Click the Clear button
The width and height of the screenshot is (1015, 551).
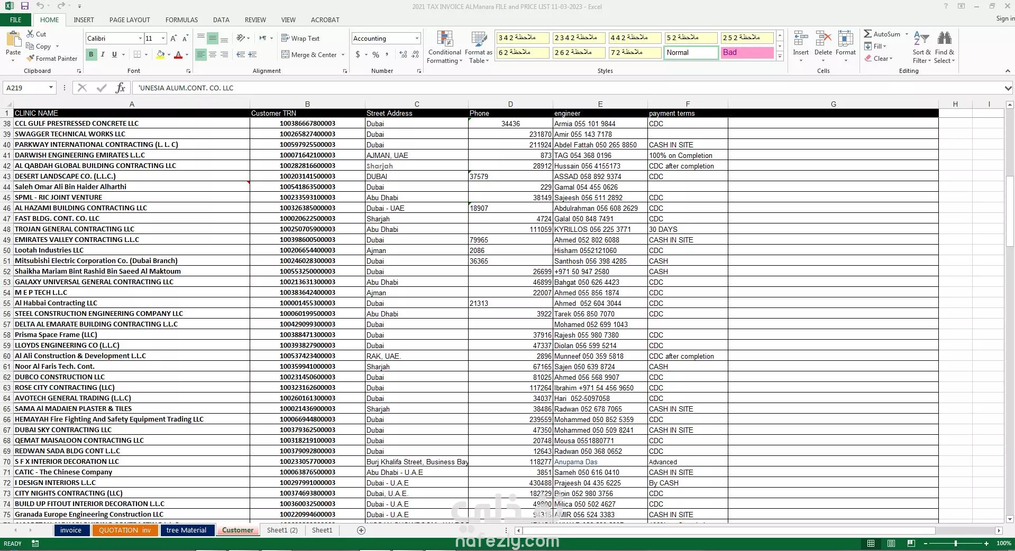click(x=879, y=58)
